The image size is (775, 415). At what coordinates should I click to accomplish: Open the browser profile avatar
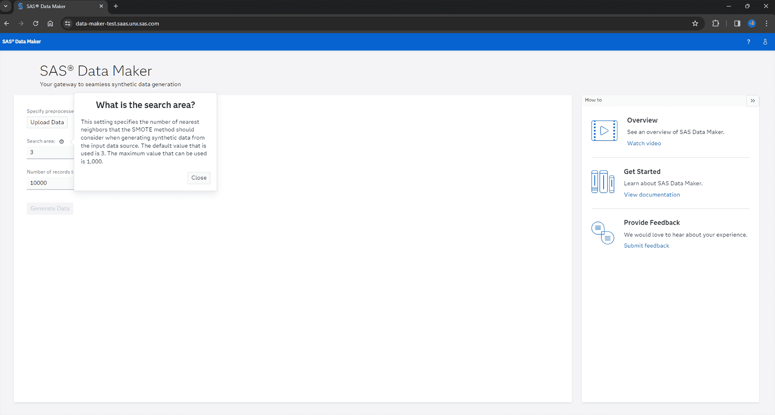(x=752, y=24)
